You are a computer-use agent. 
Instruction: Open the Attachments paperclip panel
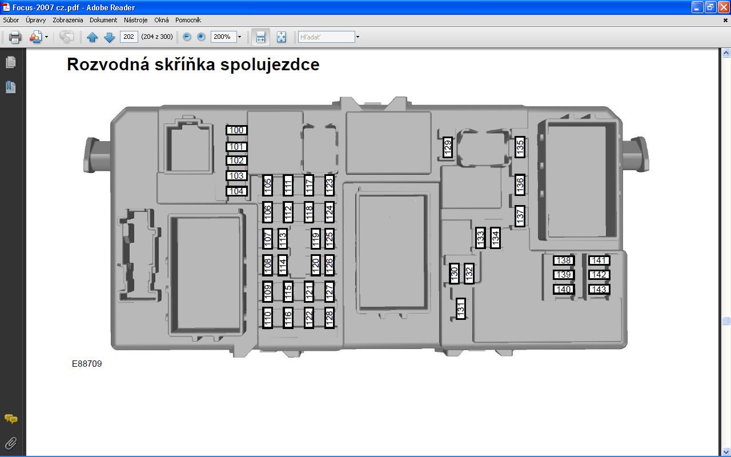[x=10, y=443]
